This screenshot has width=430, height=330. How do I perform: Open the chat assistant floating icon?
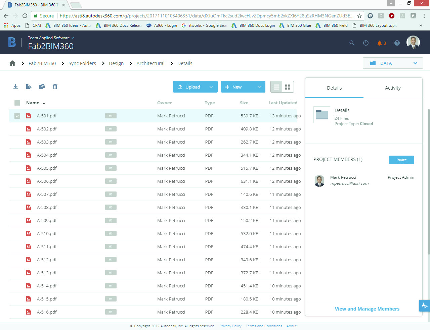(x=424, y=306)
